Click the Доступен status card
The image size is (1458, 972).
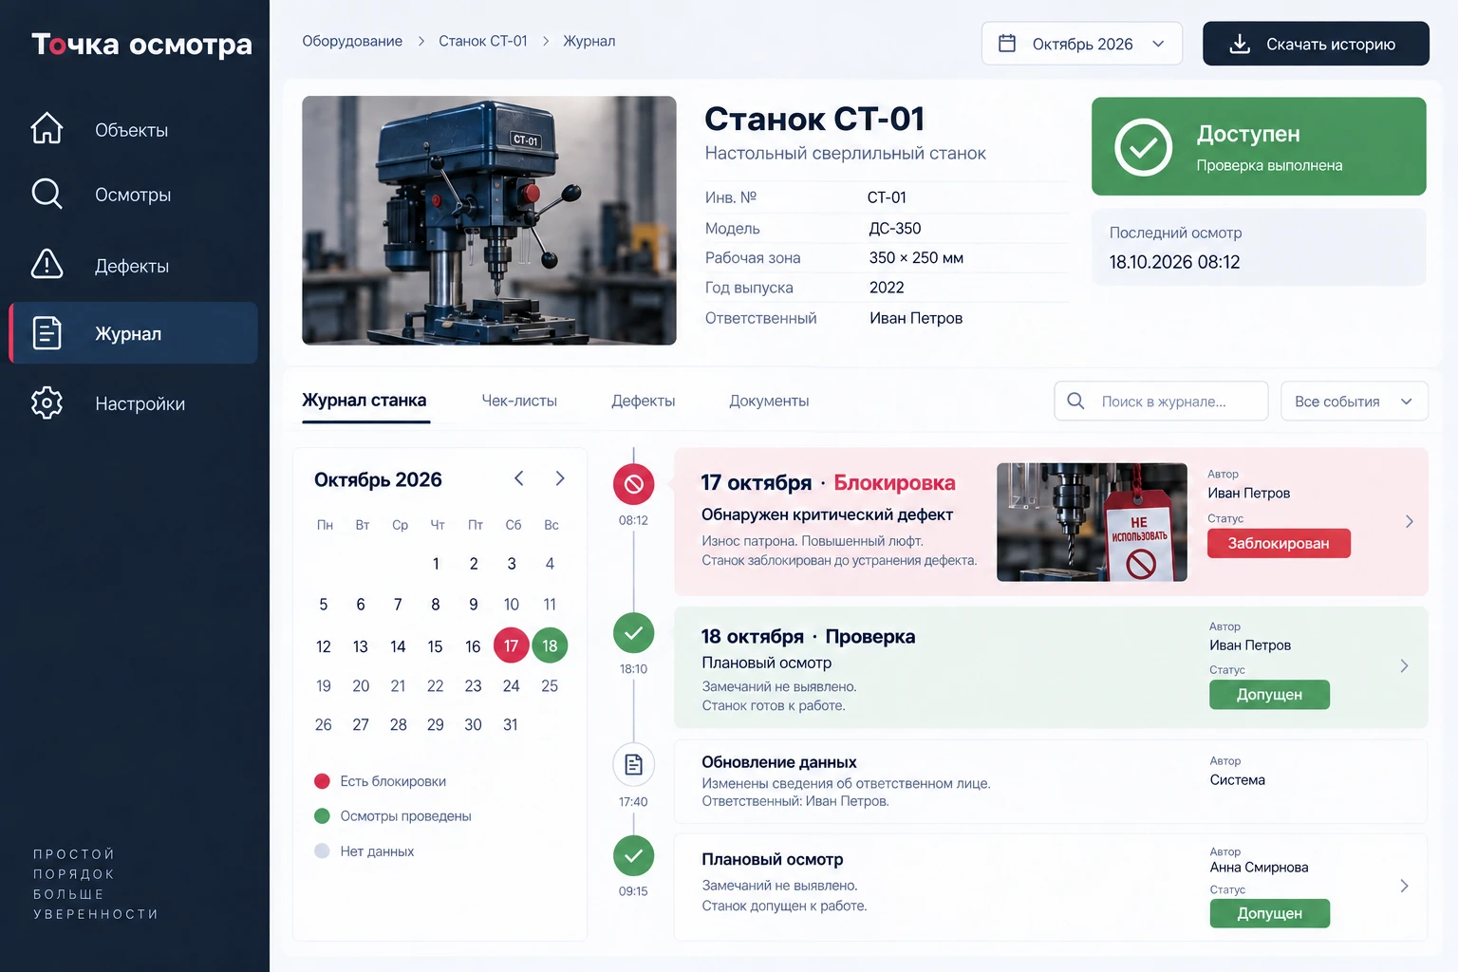[x=1259, y=147]
